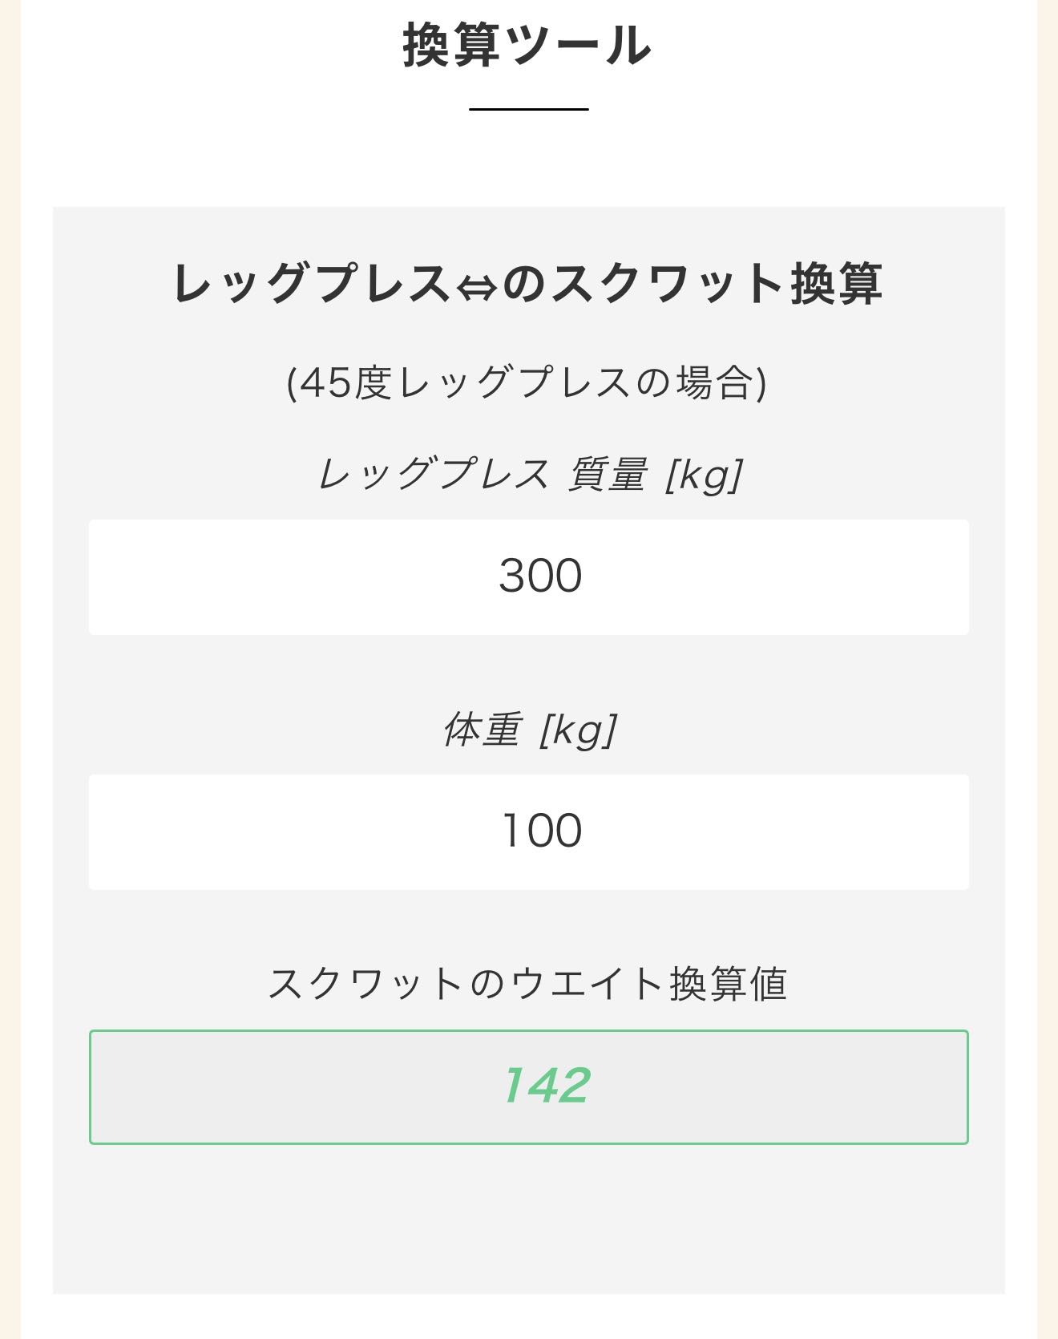
Task: Click the スクワットのウエイト換算値 label
Action: (527, 984)
